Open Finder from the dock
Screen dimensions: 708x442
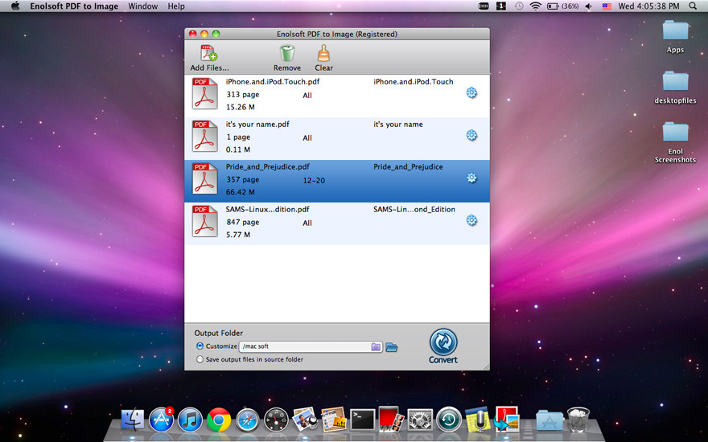(x=133, y=420)
